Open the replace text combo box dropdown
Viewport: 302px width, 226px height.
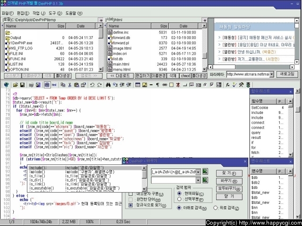pyautogui.click(x=198, y=180)
